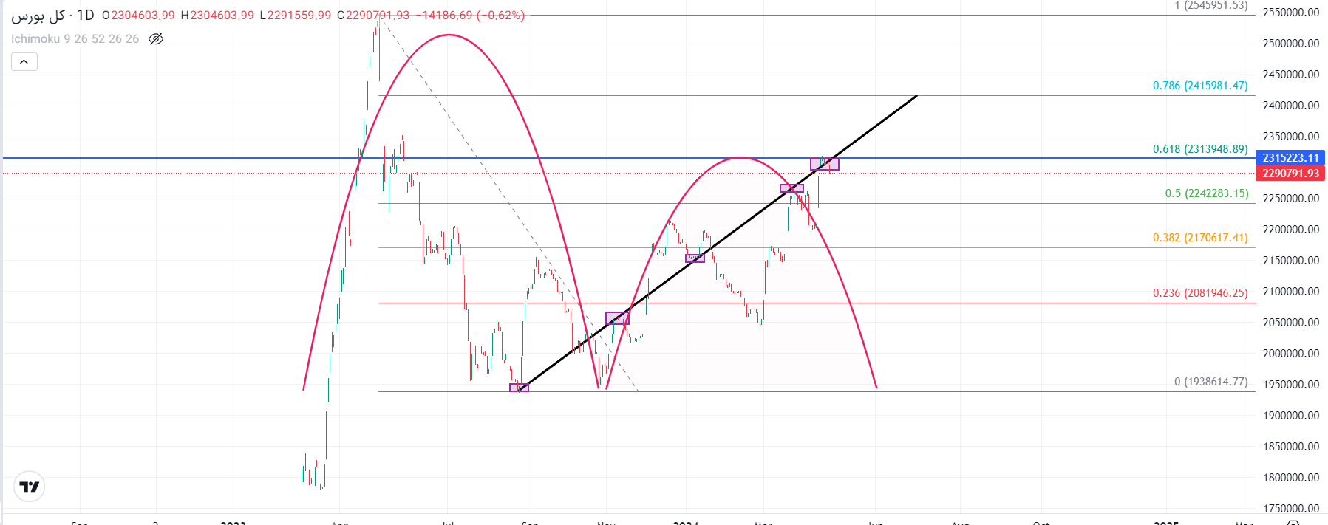
Task: Click the 2400000.00 price axis tick
Action: click(1291, 106)
